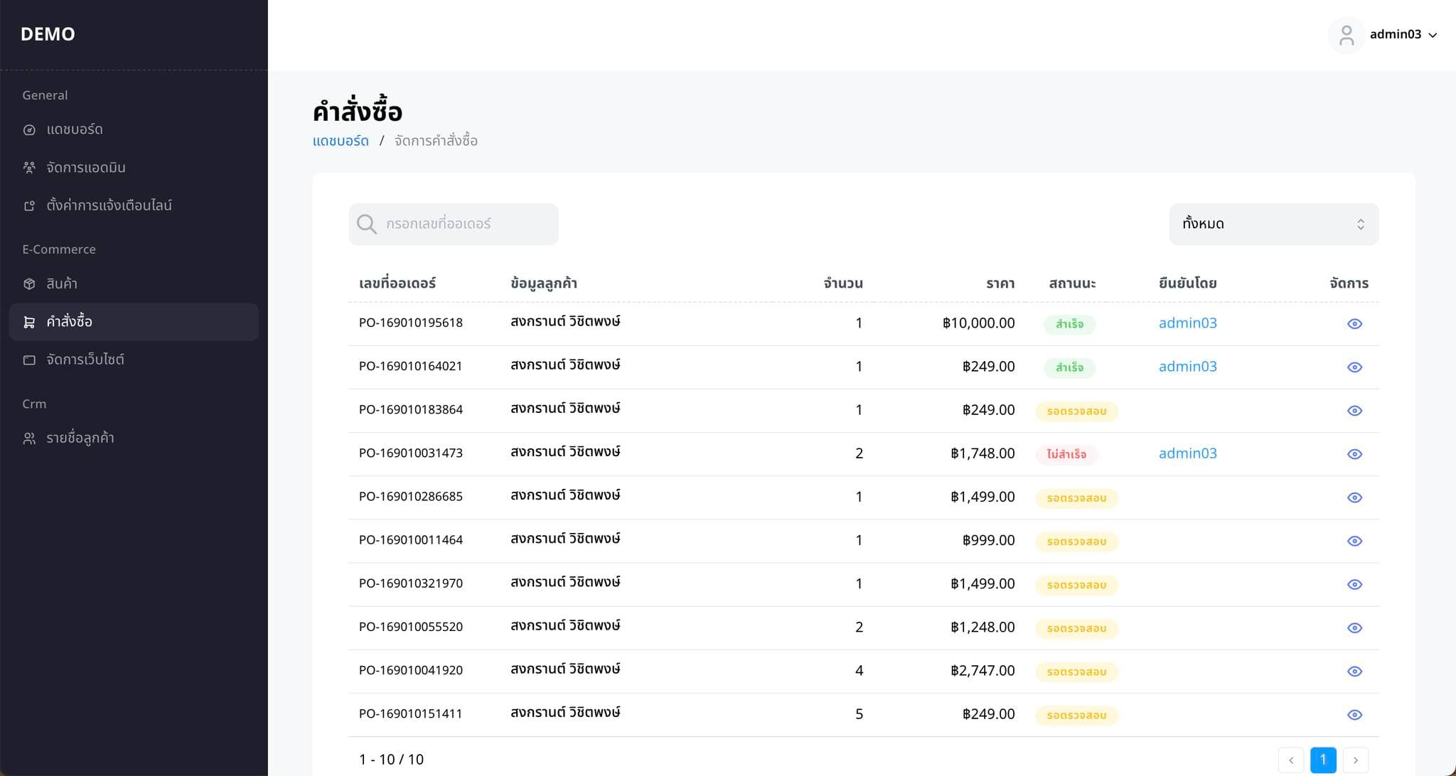Expand the admin03 account menu chevron

tap(1433, 36)
